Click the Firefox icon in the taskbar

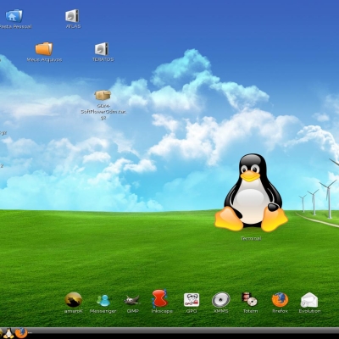(x=21, y=333)
